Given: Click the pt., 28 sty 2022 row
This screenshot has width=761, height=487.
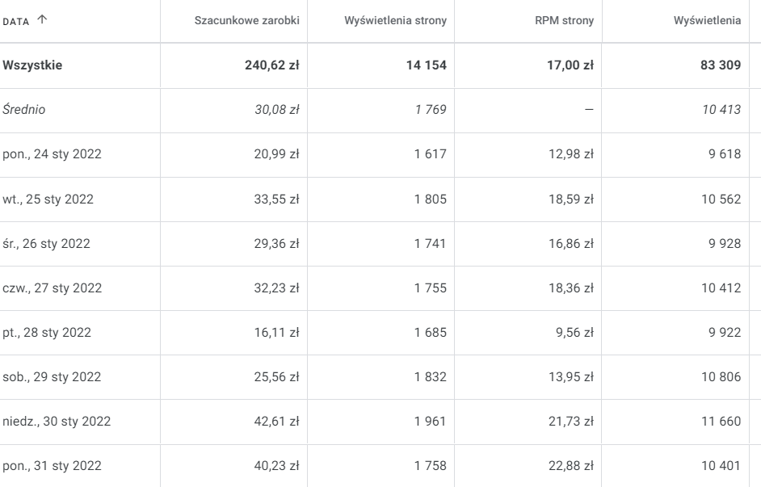Looking at the screenshot, I should tap(47, 332).
